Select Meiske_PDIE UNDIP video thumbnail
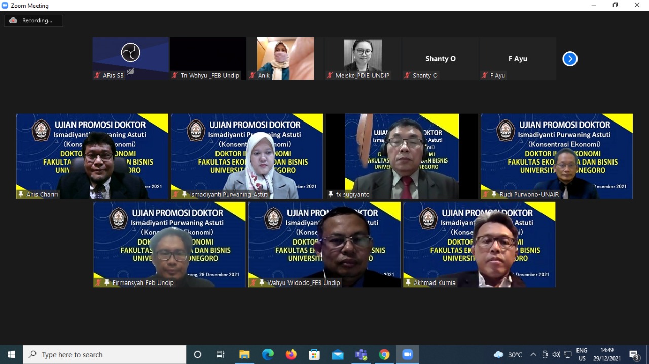This screenshot has height=364, width=649. pos(363,58)
